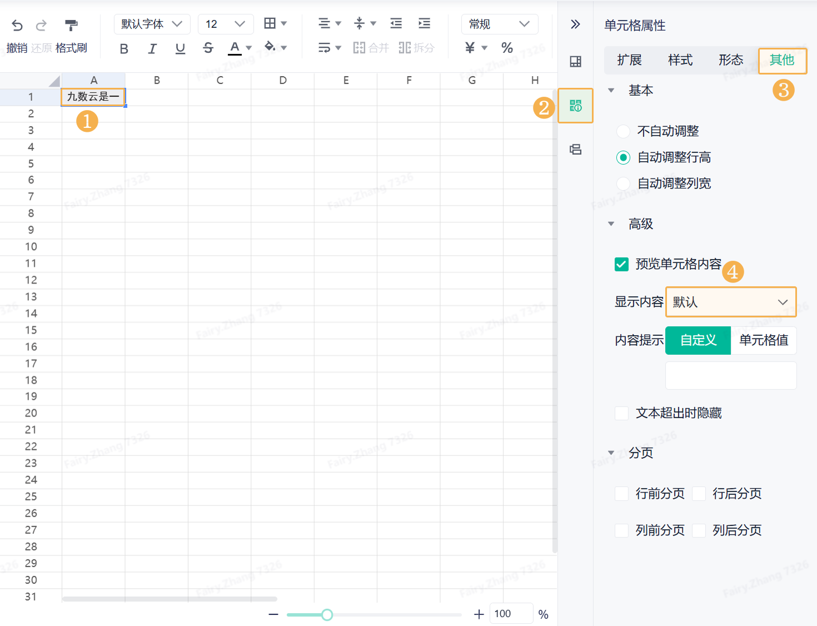Zoom out with the minus icon

[273, 614]
